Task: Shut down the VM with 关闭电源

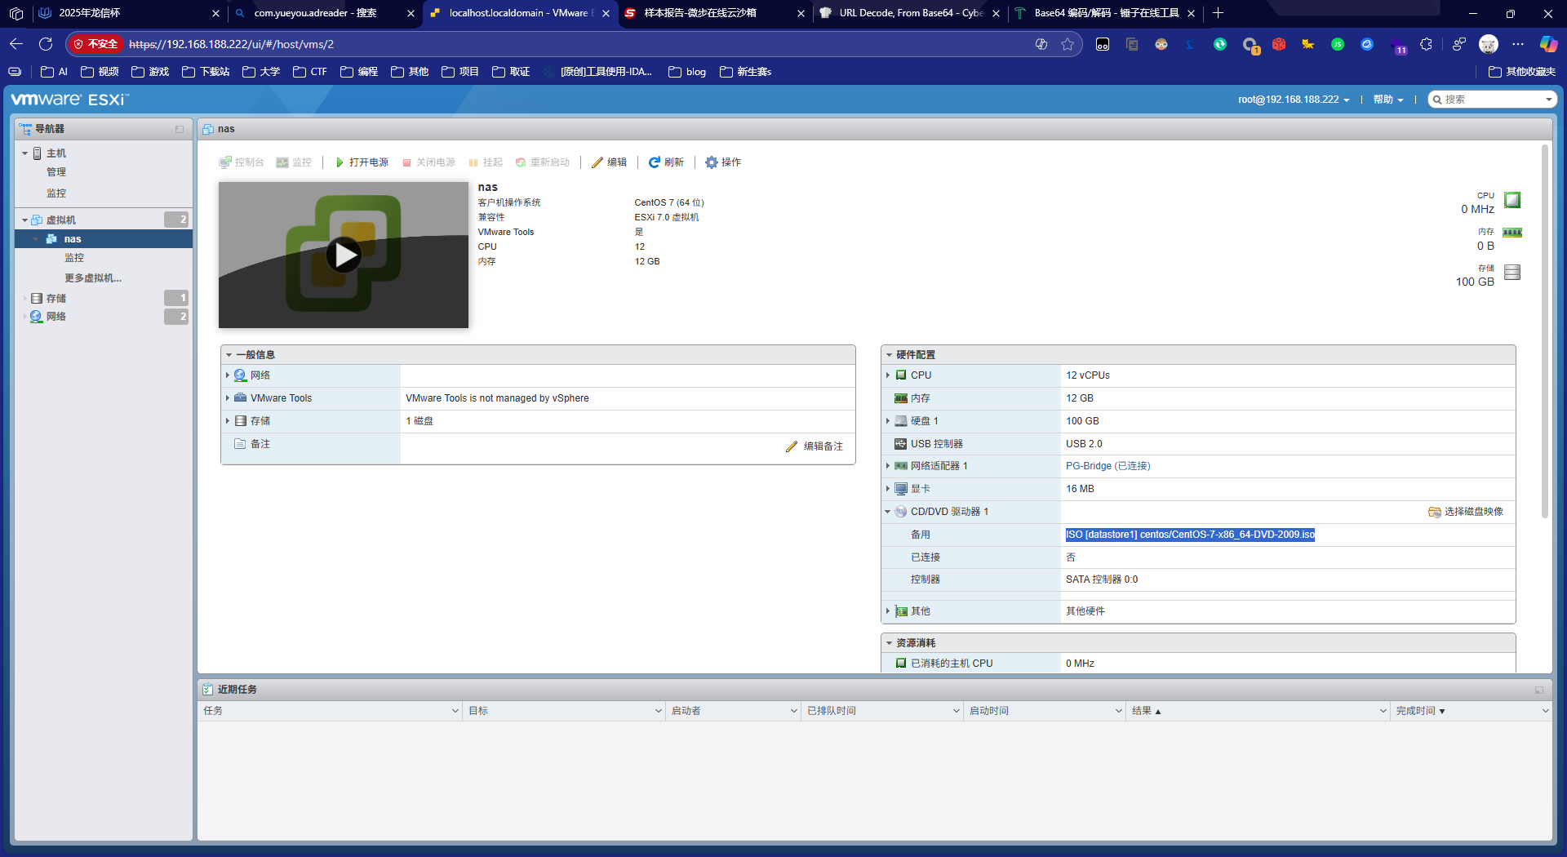Action: 428,162
